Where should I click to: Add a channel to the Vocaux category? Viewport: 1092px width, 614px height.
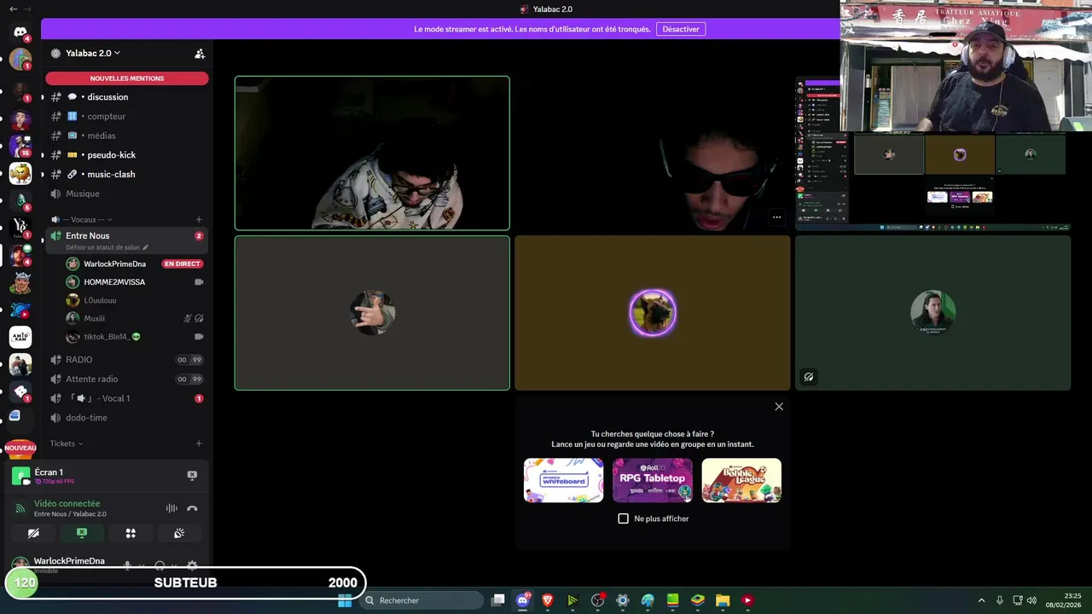pyautogui.click(x=199, y=219)
